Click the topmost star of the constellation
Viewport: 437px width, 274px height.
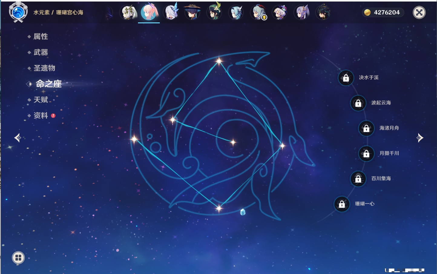(x=219, y=61)
